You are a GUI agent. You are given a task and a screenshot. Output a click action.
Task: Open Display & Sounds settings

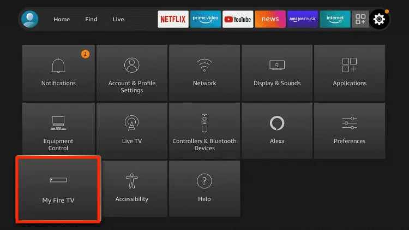[277, 72]
